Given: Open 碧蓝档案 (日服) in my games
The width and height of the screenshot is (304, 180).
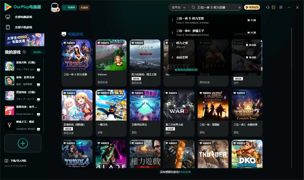Looking at the screenshot, I should click(23, 95).
